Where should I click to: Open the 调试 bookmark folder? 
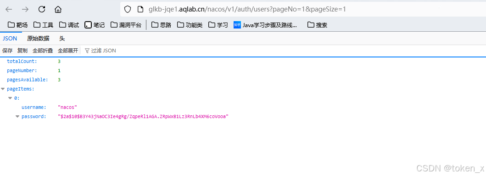point(69,25)
